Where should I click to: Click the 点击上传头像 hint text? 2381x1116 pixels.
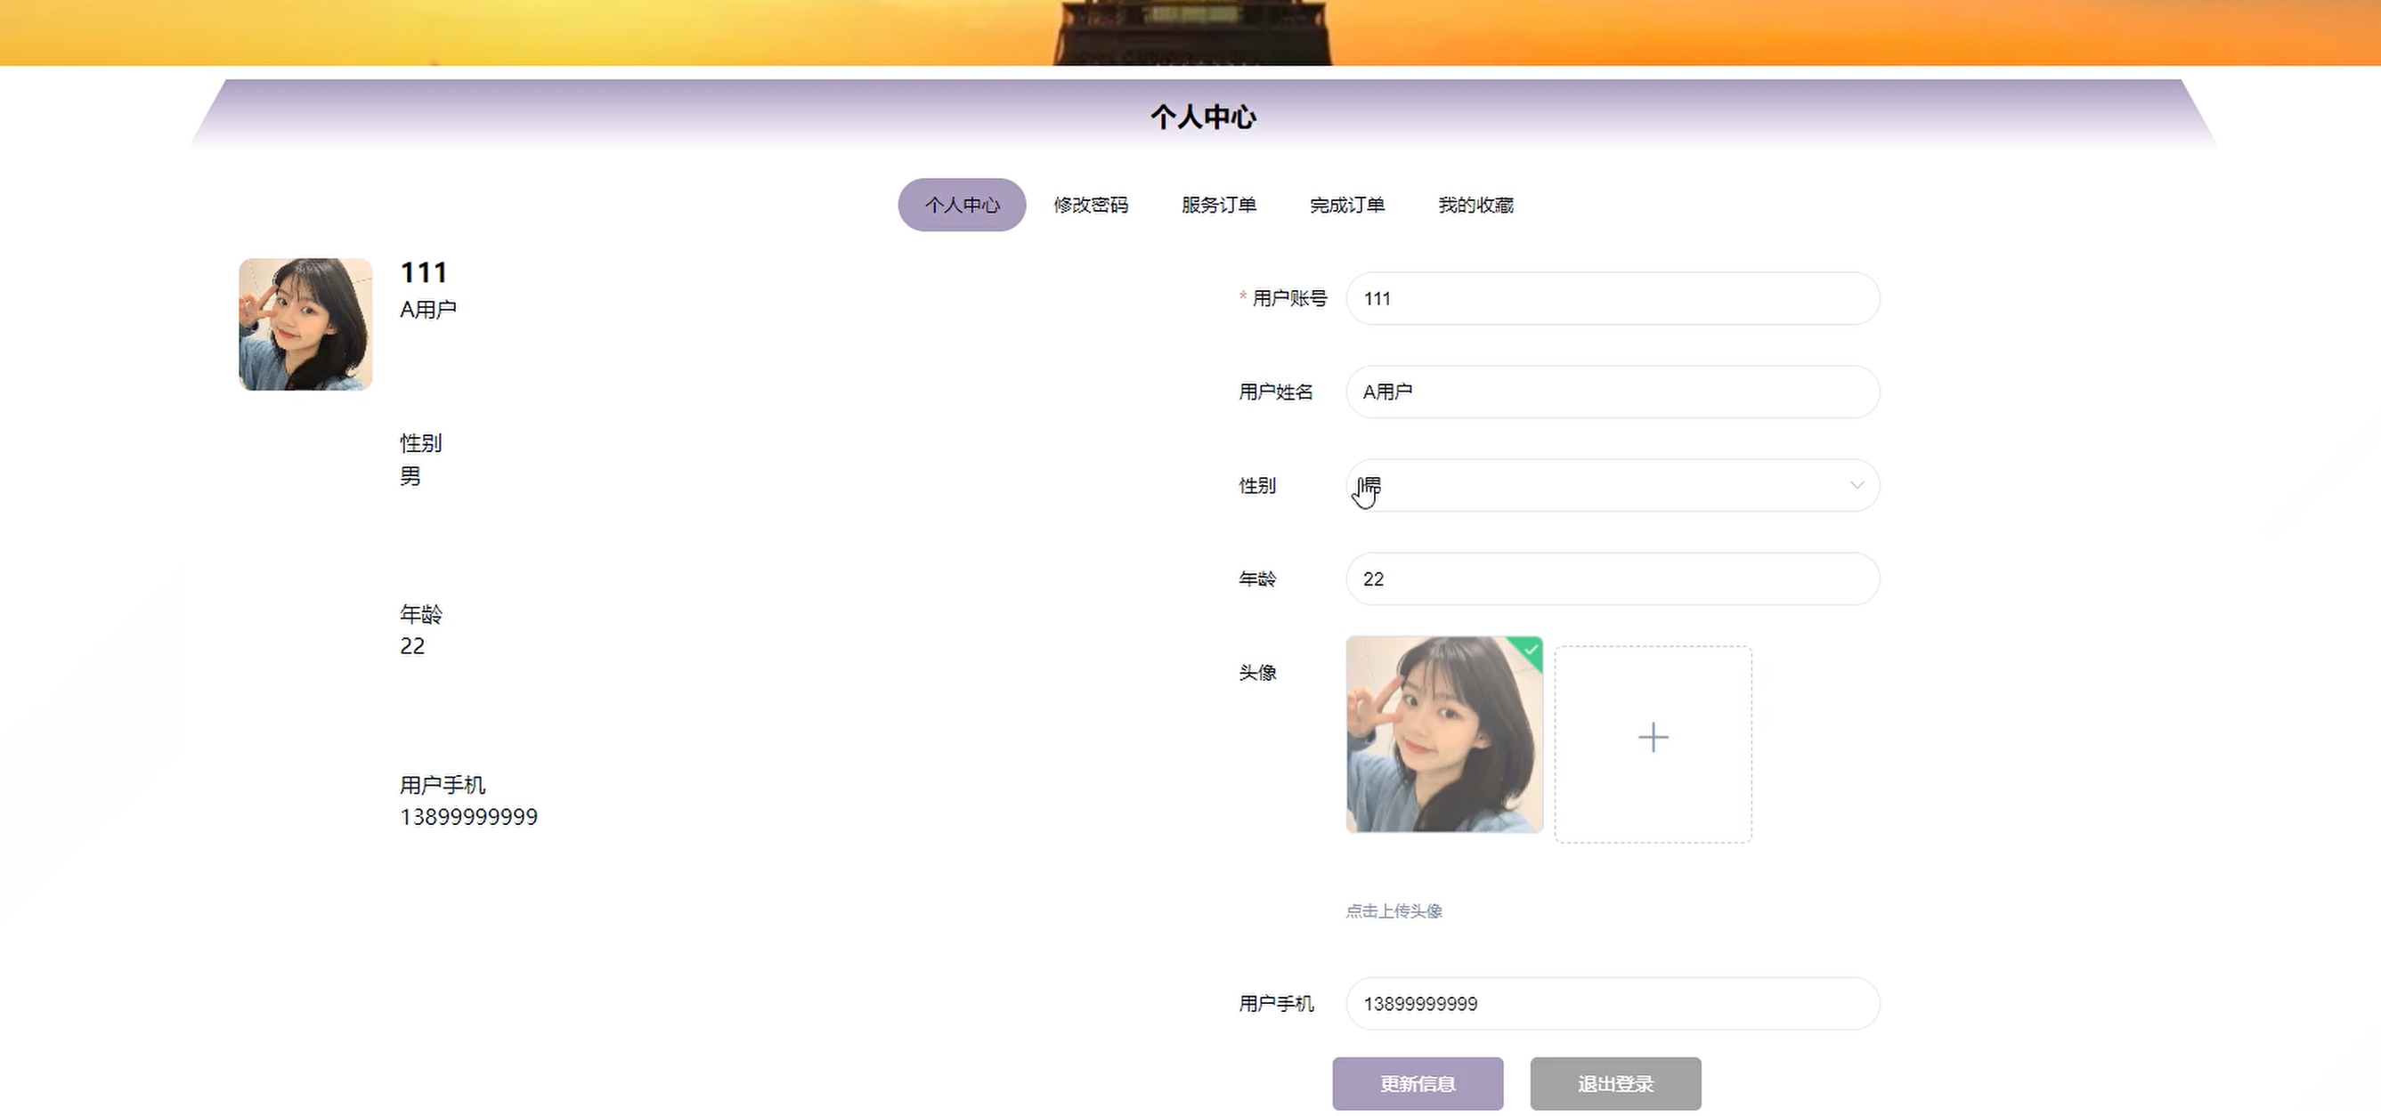pyautogui.click(x=1393, y=911)
